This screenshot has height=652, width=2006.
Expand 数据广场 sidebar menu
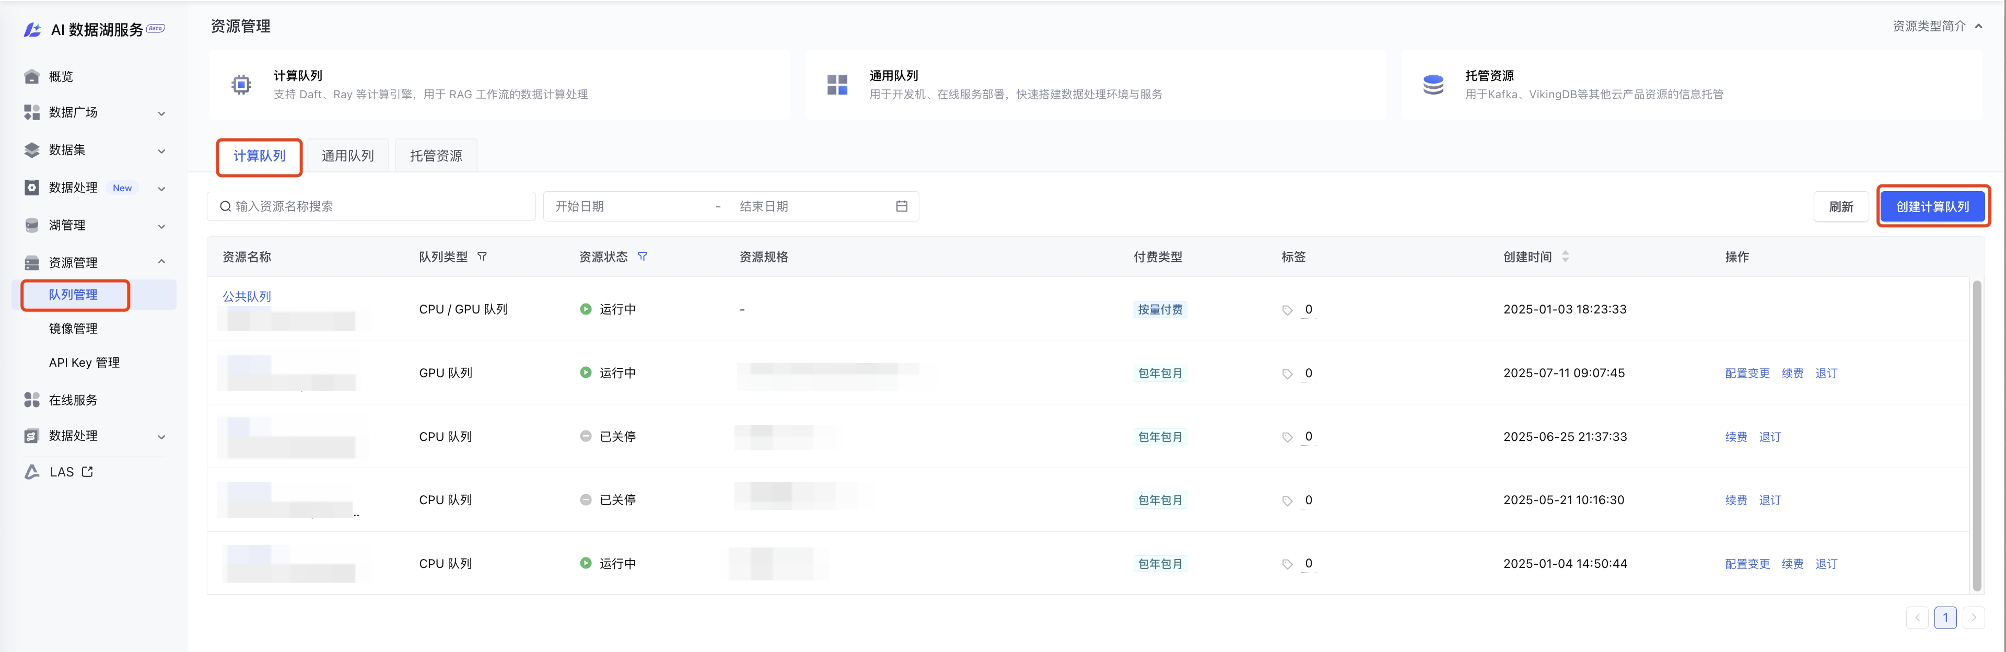point(161,113)
